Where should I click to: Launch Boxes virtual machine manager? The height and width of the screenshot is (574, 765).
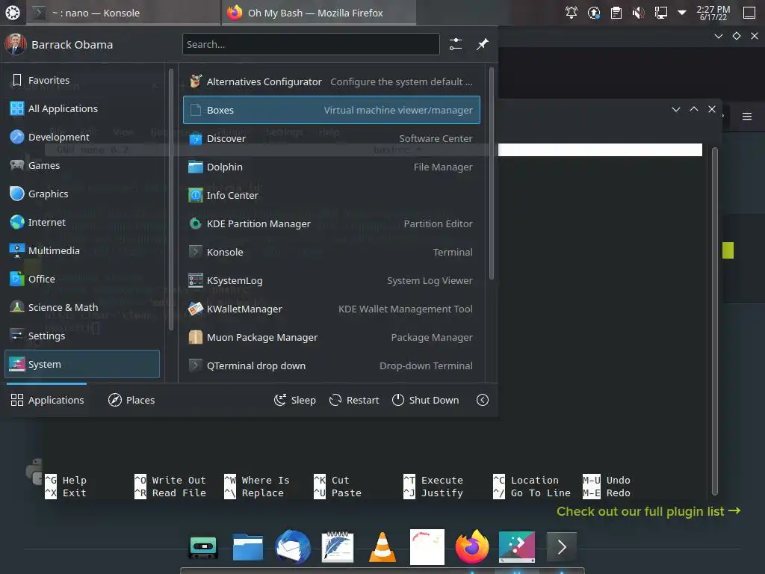click(331, 110)
